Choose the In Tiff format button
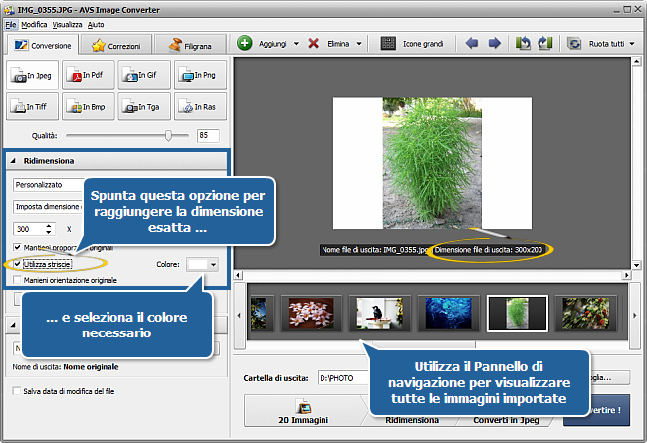Viewport: 647px width, 443px height. tap(32, 106)
